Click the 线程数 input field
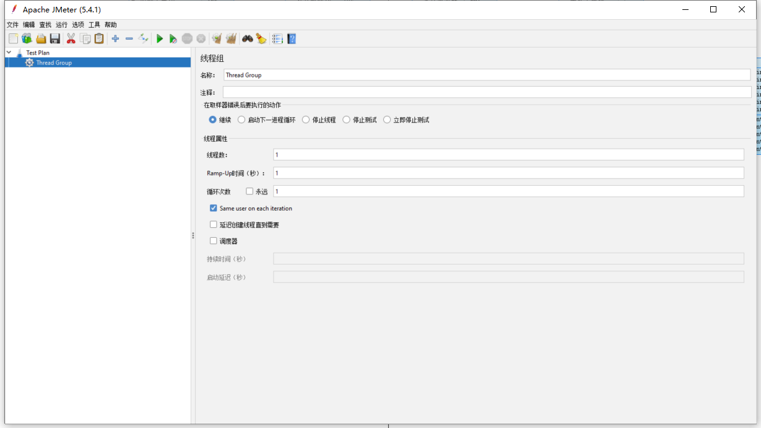The height and width of the screenshot is (428, 761). (x=508, y=155)
